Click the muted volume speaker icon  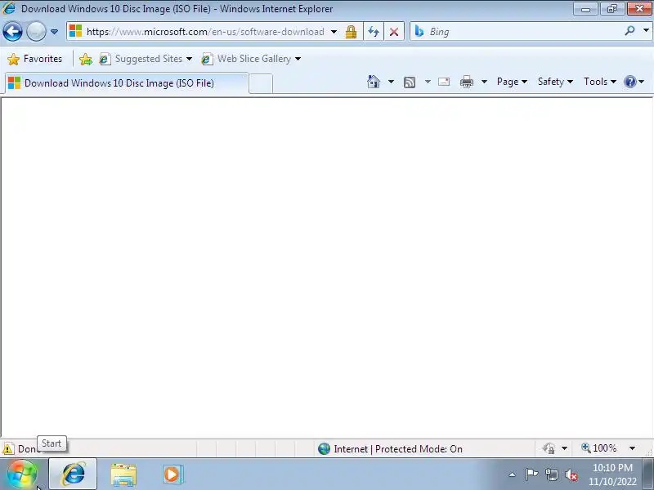click(571, 474)
